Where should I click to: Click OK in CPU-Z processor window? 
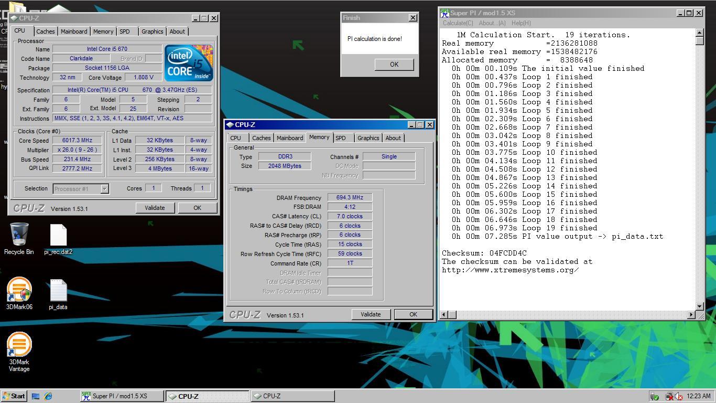click(x=197, y=208)
